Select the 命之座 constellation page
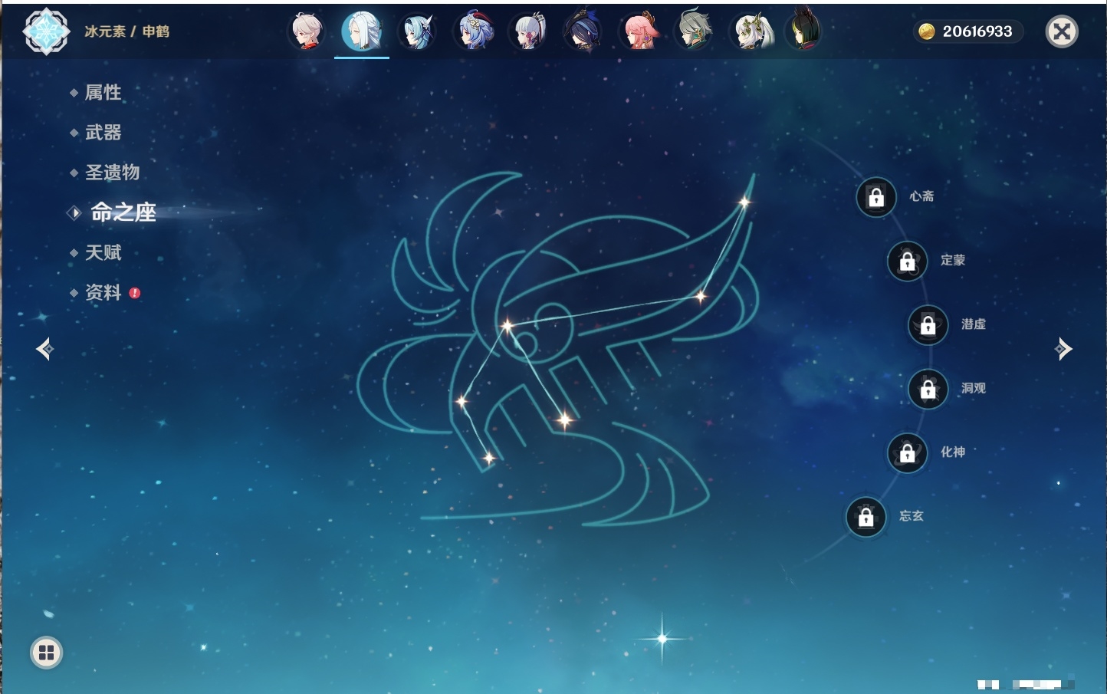 [x=123, y=212]
